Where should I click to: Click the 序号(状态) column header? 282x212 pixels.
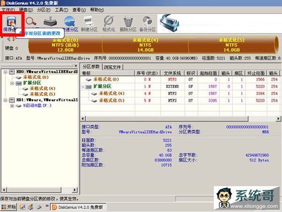coord(147,73)
